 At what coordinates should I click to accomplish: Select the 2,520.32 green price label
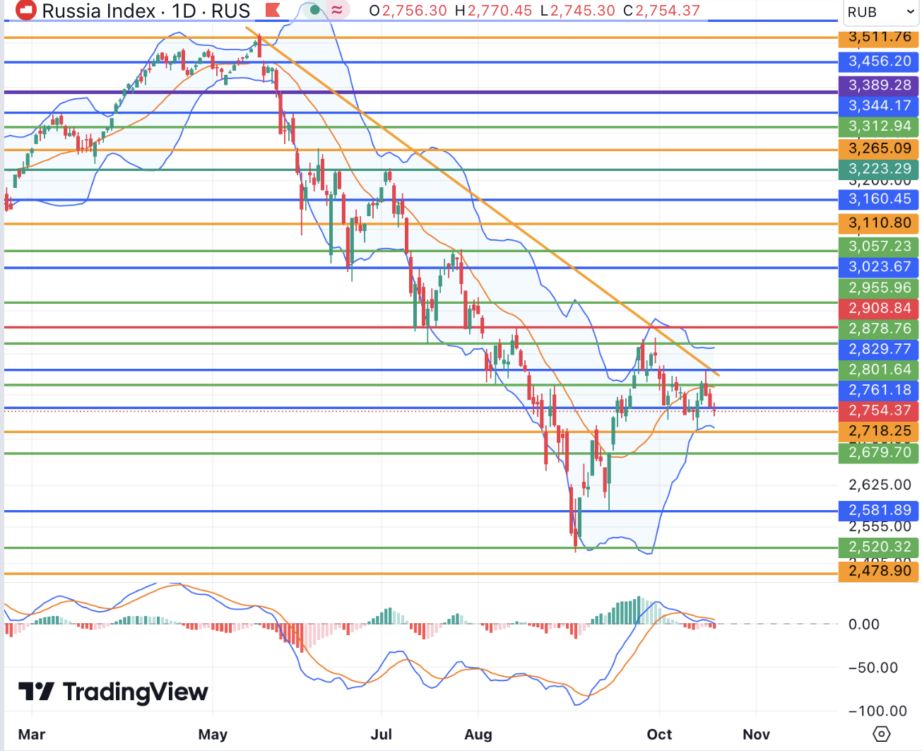point(879,548)
